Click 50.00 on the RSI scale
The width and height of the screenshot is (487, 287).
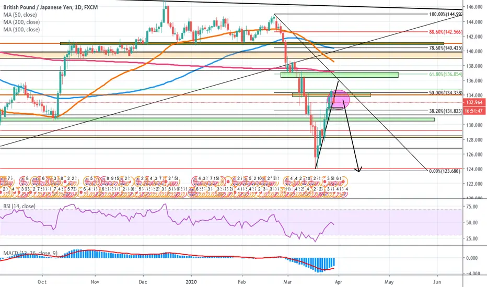click(472, 222)
